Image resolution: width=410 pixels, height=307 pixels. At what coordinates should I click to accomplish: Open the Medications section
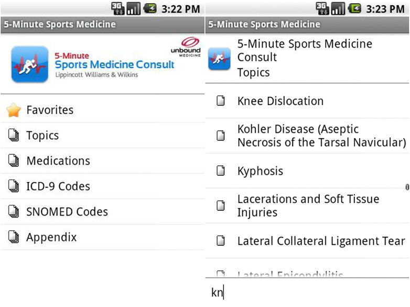tap(103, 161)
